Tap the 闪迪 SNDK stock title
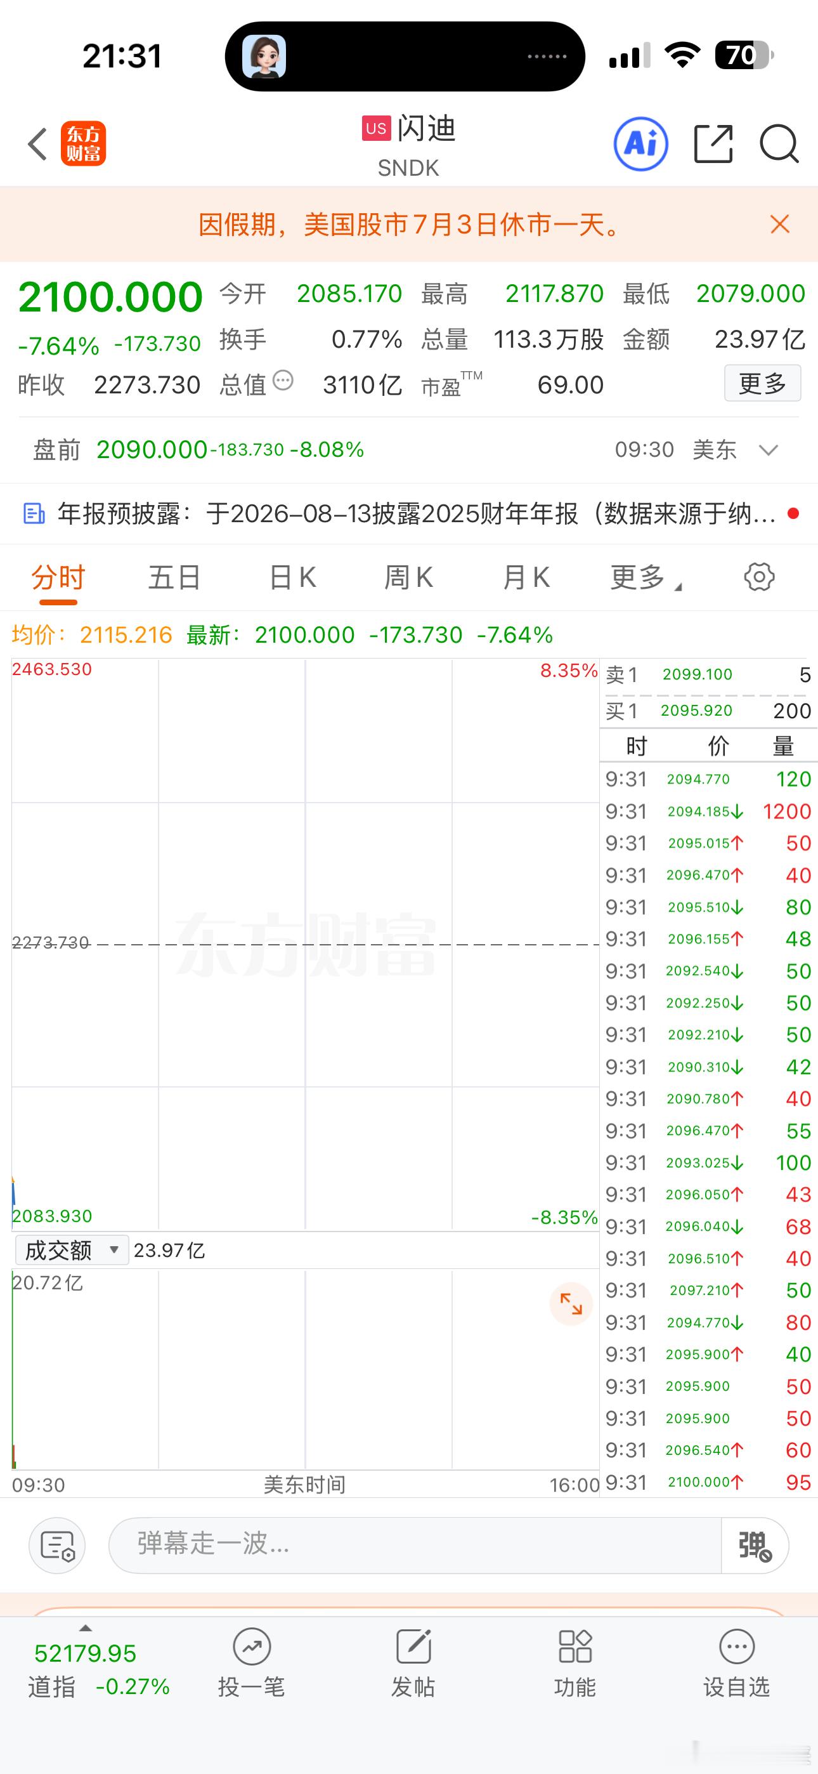This screenshot has width=818, height=1774. pyautogui.click(x=409, y=145)
